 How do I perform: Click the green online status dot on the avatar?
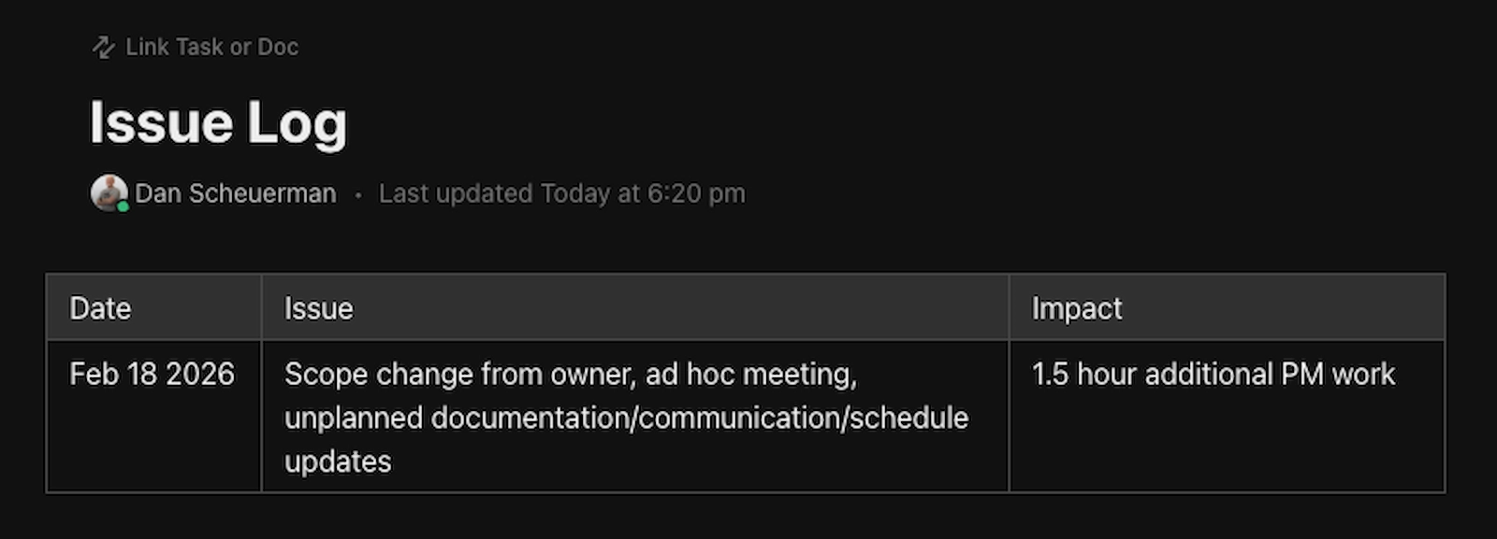point(123,206)
